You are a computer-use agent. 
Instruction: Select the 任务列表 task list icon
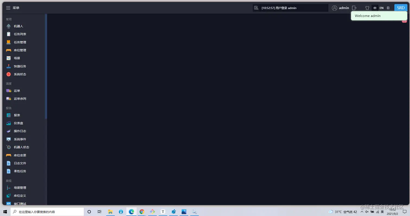point(20,34)
